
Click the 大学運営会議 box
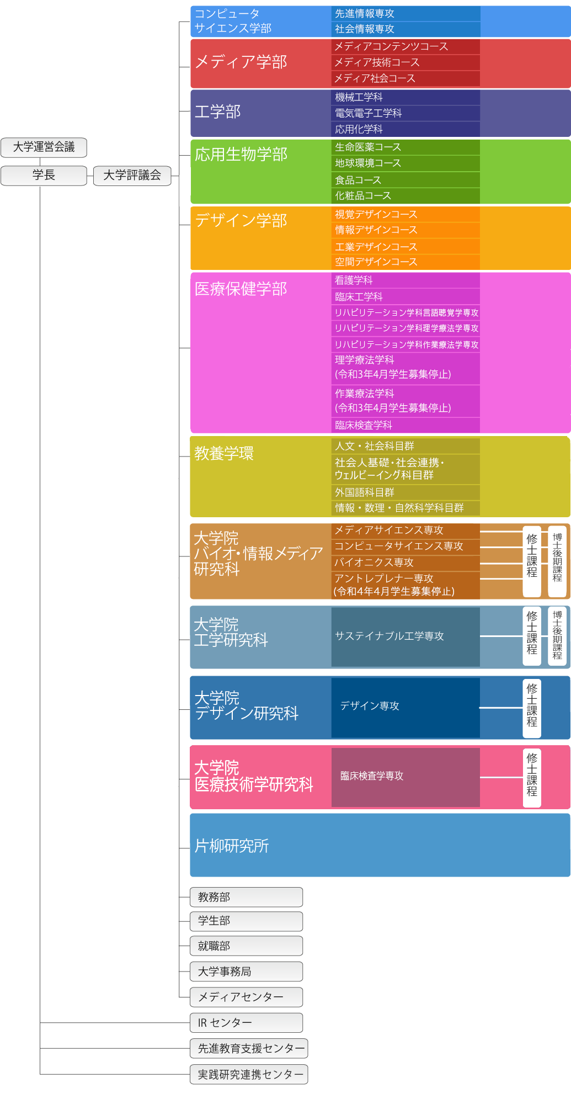click(x=44, y=147)
